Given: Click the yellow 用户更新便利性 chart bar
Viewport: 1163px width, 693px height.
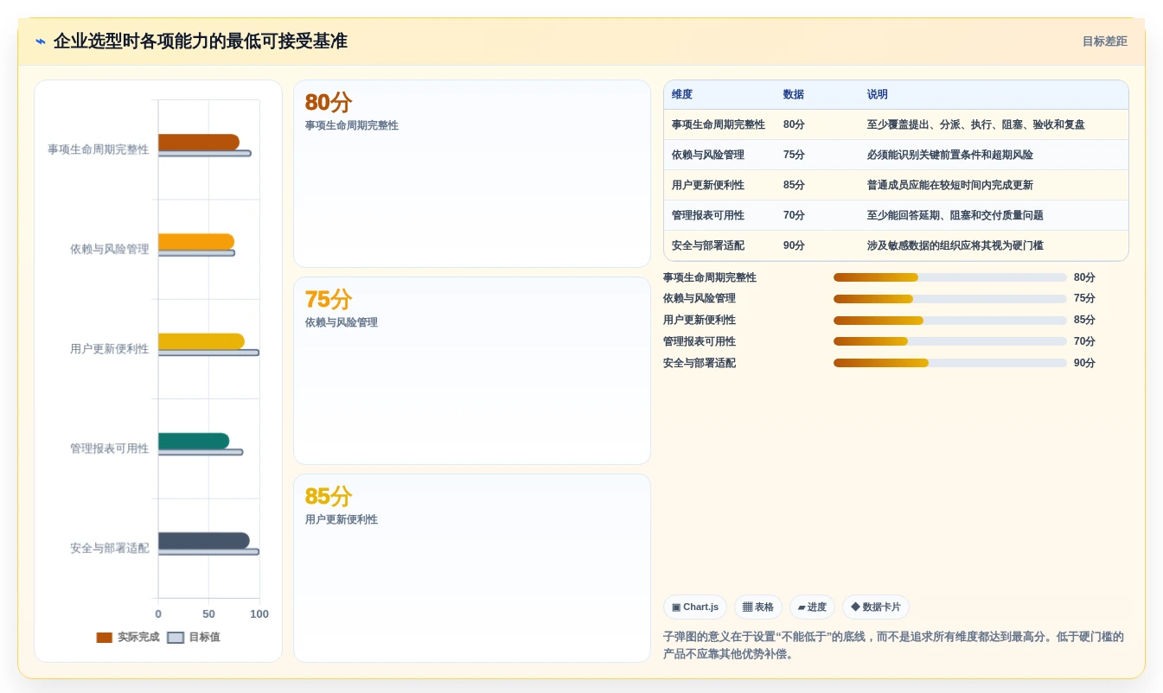Looking at the screenshot, I should [201, 341].
